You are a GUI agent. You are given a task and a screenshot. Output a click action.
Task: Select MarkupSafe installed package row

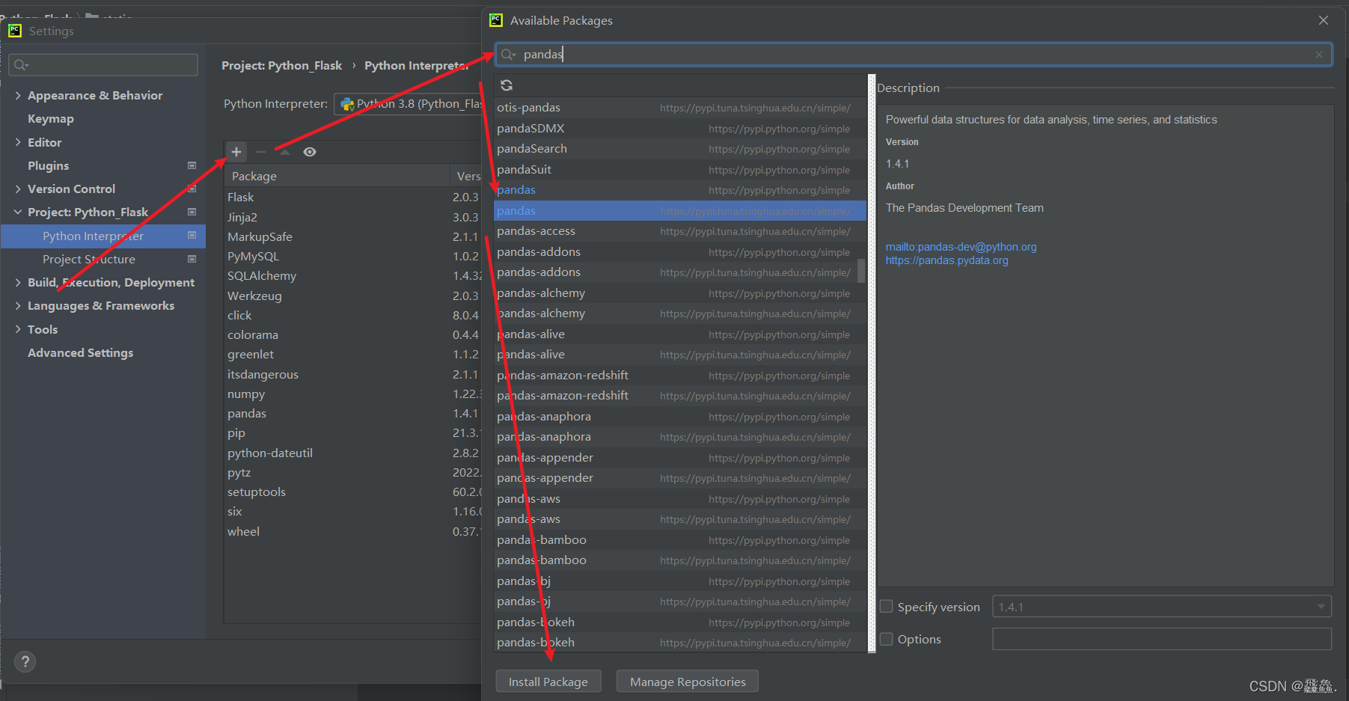tap(353, 236)
